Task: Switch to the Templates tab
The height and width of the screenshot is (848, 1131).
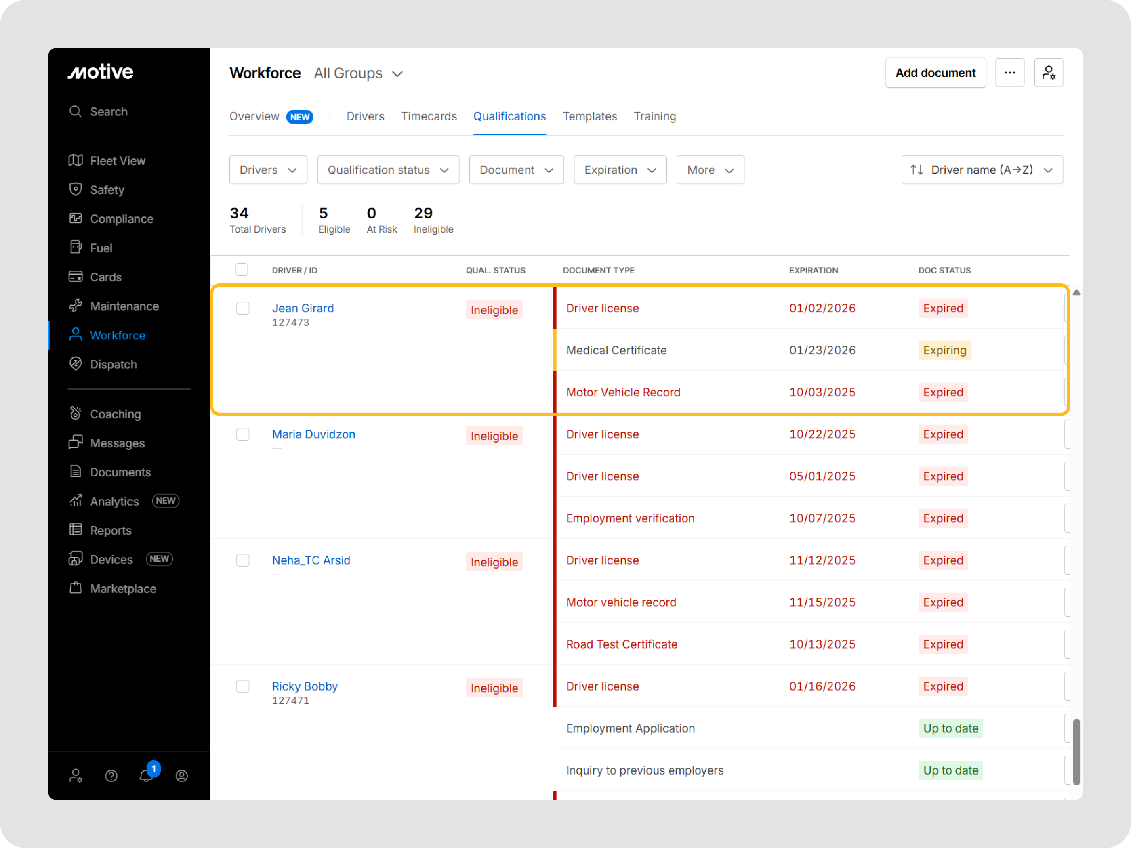Action: point(589,117)
